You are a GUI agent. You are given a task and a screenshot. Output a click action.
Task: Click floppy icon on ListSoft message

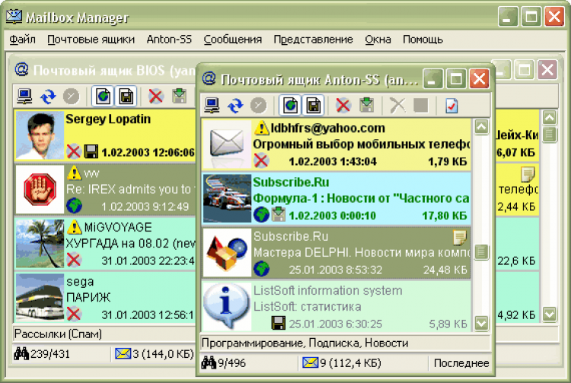pos(279,323)
